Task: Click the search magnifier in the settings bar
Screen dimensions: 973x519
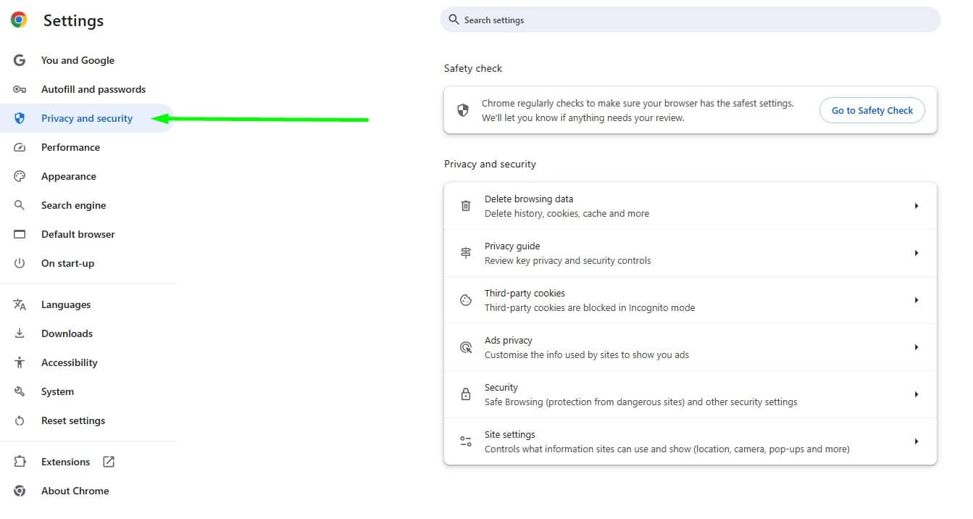Action: [x=454, y=20]
